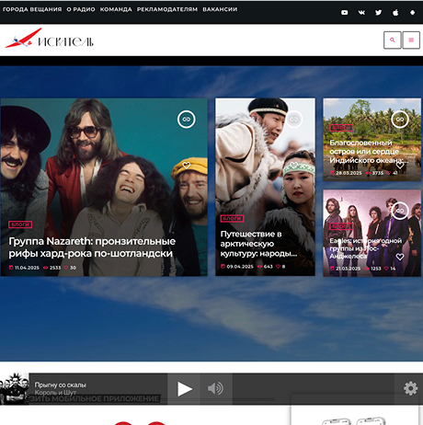Open the Eagles история одной группы article
The width and height of the screenshot is (423, 425).
(x=365, y=248)
